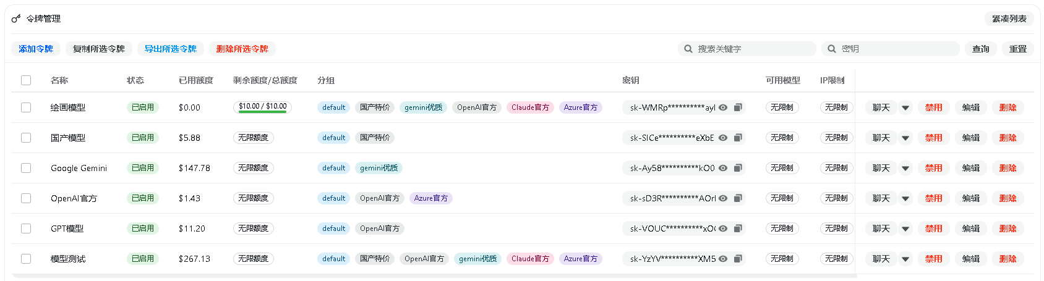Copy the 绘画模型 token key
This screenshot has height=281, width=1044.
click(x=738, y=107)
